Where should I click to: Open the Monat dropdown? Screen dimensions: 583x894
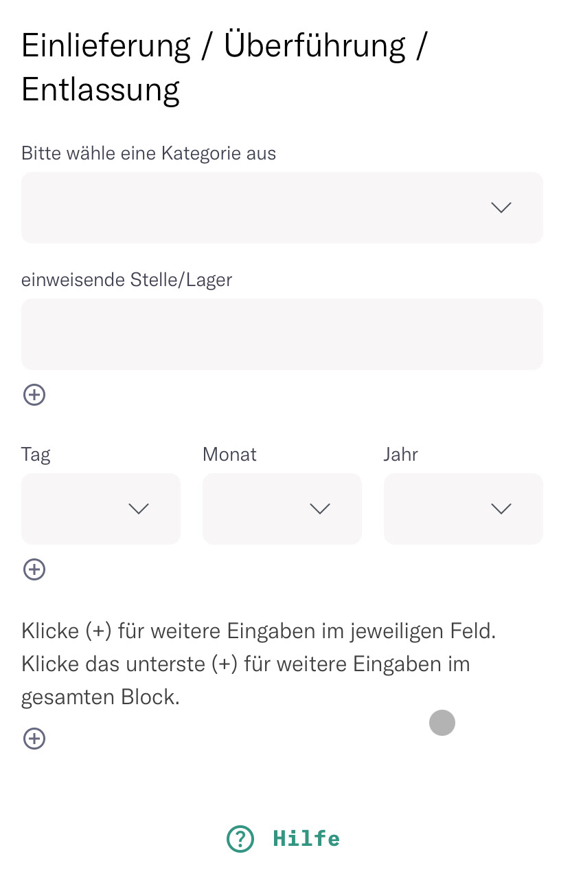282,509
